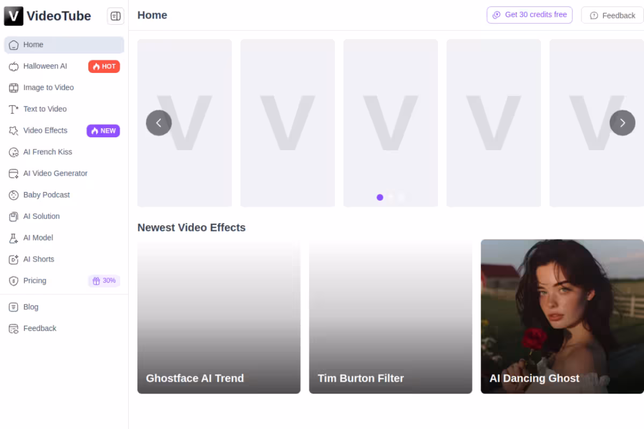
Task: Open AI Shorts in the sidebar
Action: click(64, 260)
